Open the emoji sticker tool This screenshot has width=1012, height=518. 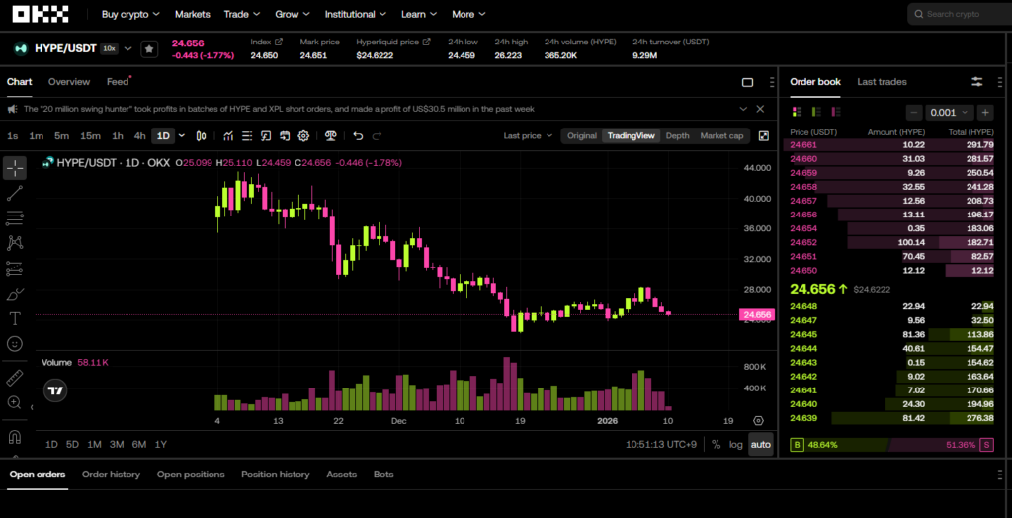[x=15, y=344]
